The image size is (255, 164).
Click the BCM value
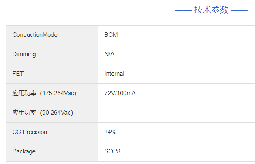click(111, 35)
